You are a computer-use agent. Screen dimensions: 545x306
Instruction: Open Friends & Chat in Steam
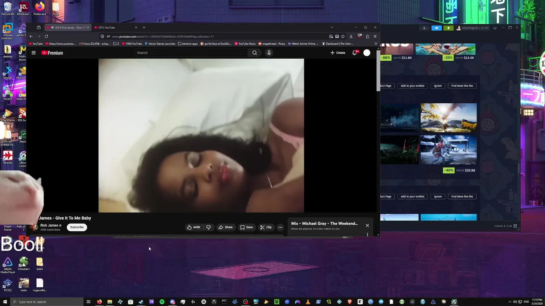coord(505,226)
